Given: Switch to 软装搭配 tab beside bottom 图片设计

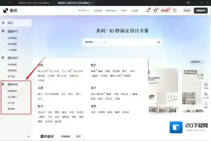Looking at the screenshot, I should 65,136.
